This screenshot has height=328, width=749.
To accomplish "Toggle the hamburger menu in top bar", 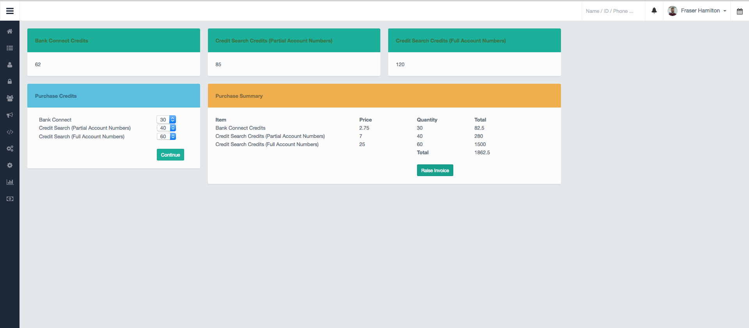I will point(10,11).
